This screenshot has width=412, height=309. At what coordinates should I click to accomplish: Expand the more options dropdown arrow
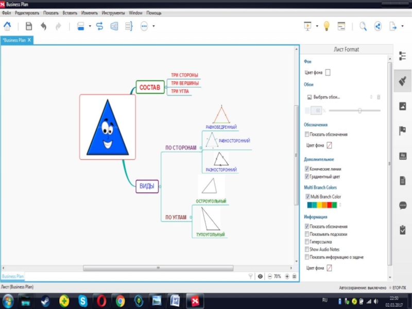153,26
